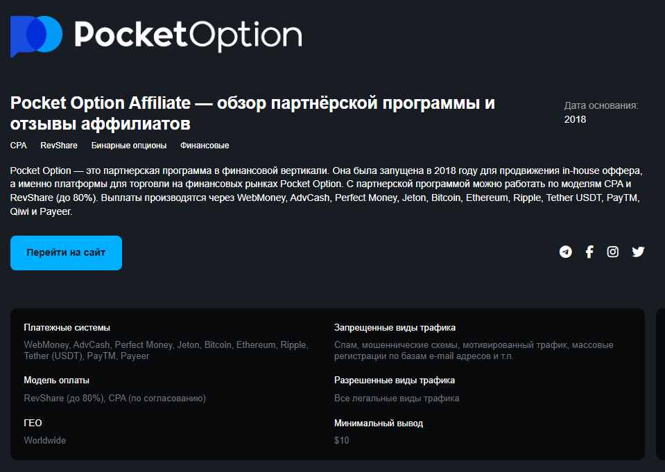Open the Telegram social link
The height and width of the screenshot is (472, 665).
[566, 252]
